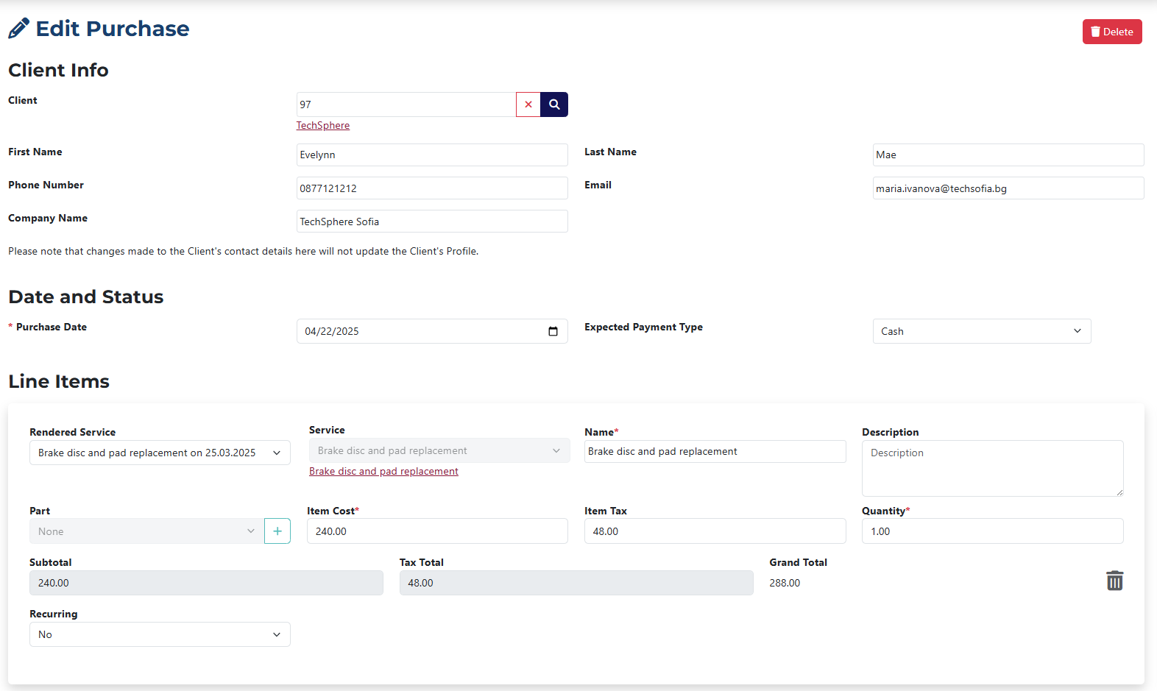Click the Company Name field
The image size is (1157, 691).
(432, 222)
